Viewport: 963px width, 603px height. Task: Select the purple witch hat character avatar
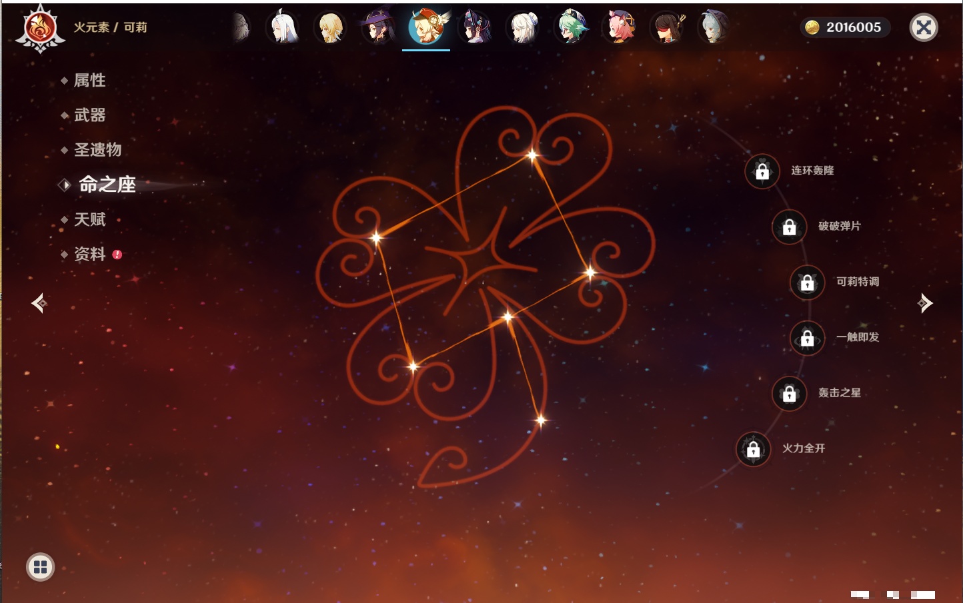[378, 27]
